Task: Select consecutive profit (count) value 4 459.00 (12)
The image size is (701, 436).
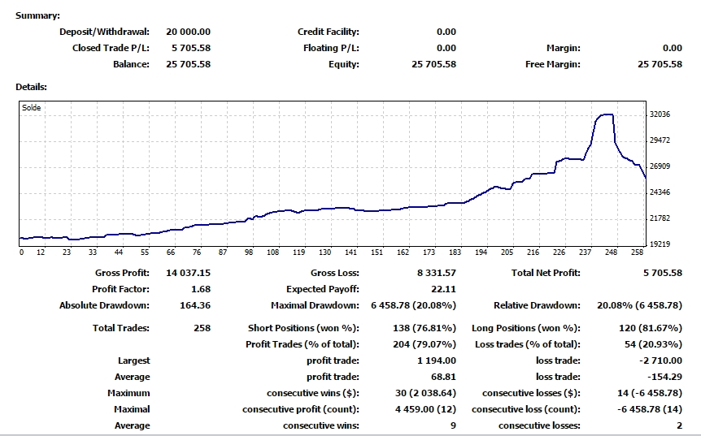Action: [x=425, y=409]
